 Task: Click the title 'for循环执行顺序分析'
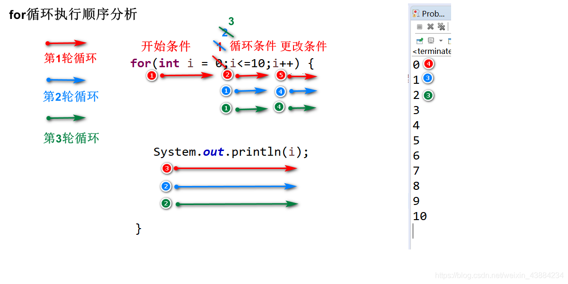pos(73,15)
